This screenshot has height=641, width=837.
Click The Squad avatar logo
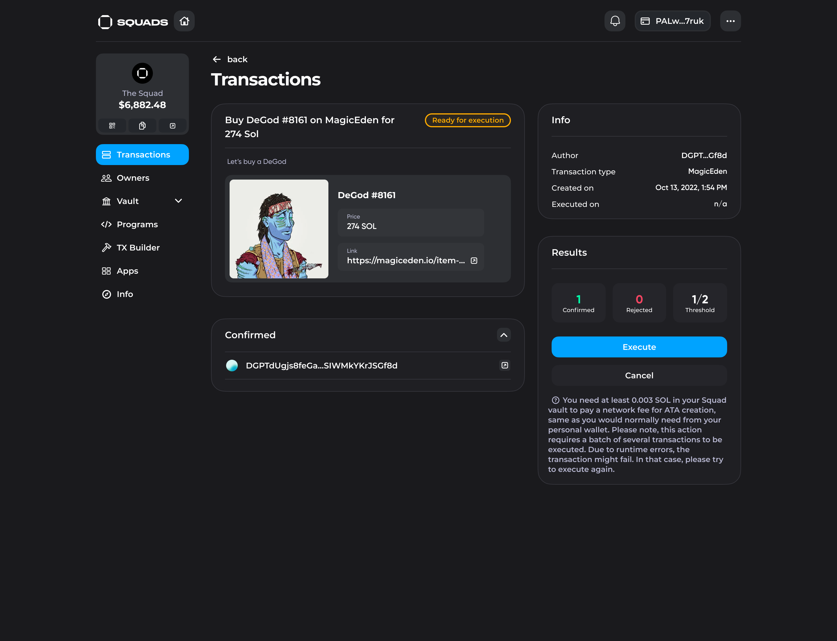tap(142, 73)
